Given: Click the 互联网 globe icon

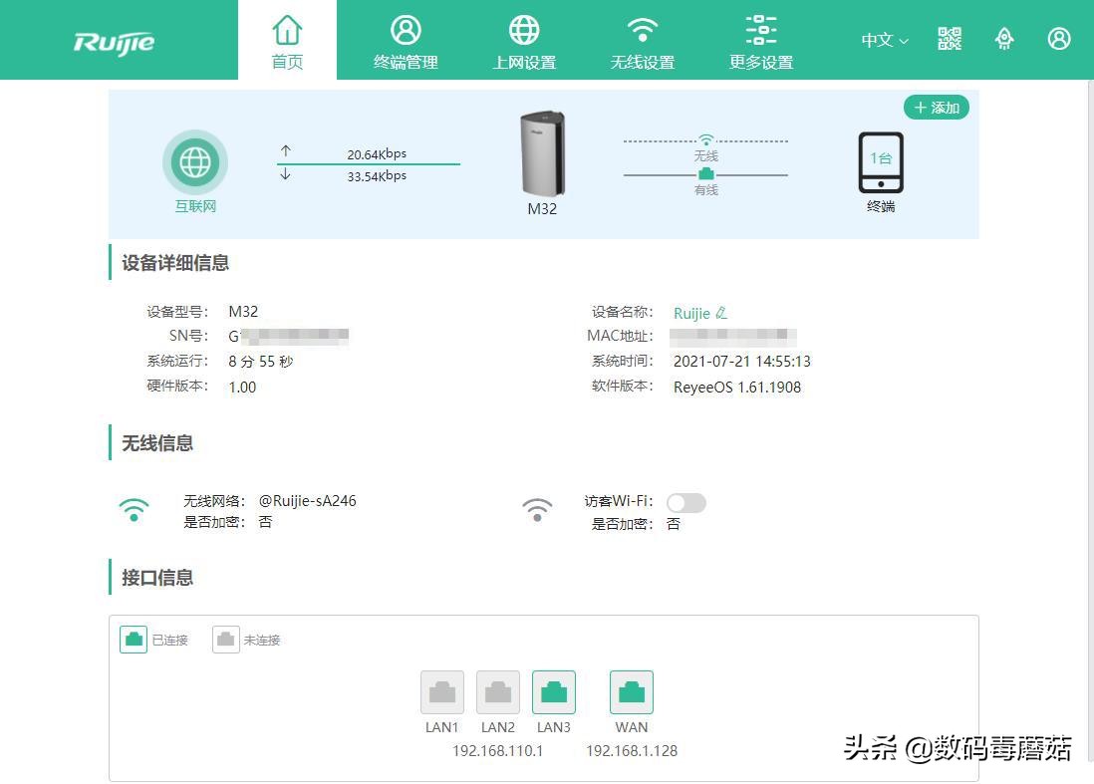Looking at the screenshot, I should [195, 160].
